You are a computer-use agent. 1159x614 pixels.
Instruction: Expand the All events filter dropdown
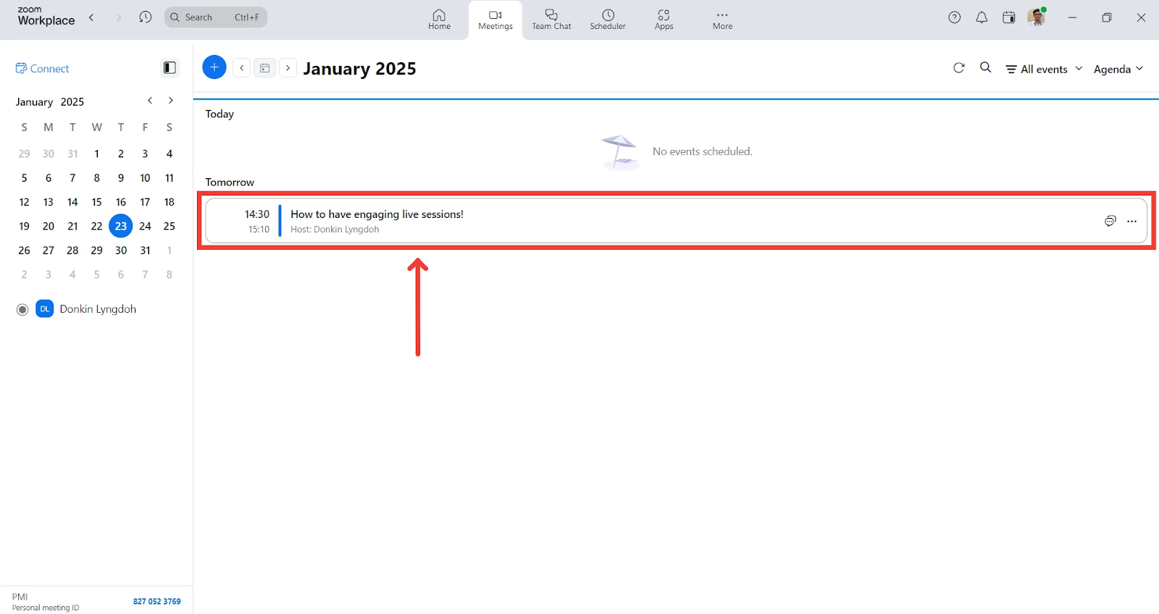click(1044, 69)
